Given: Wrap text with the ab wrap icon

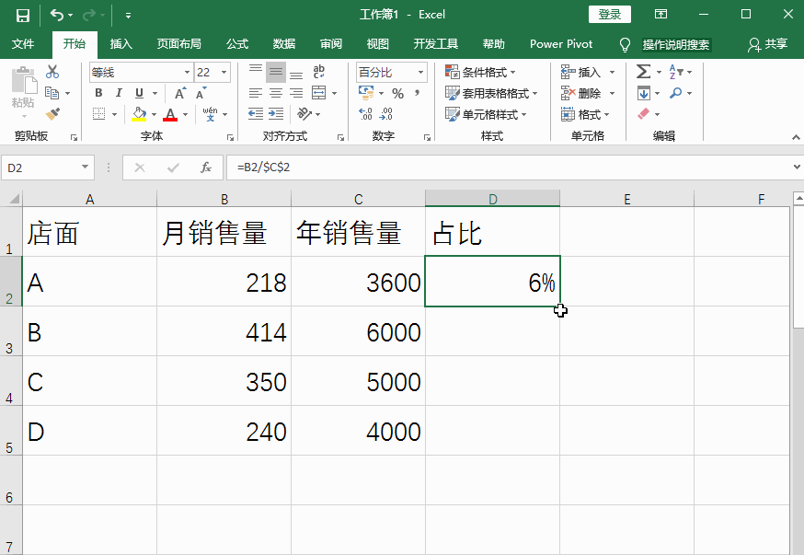Looking at the screenshot, I should pos(318,71).
